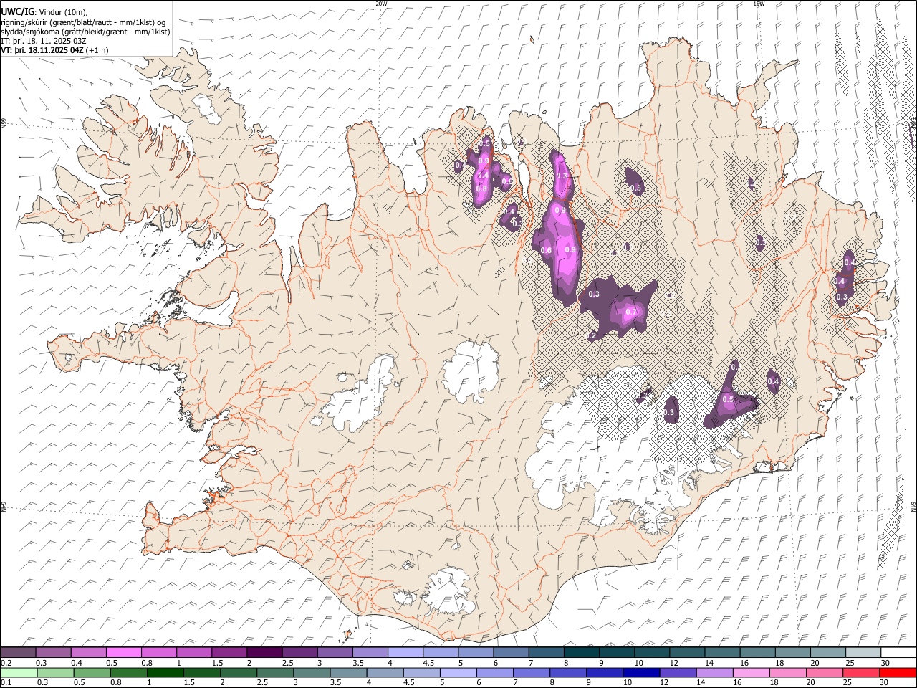Click the pale green 0.1 swatch in the lower legend
Viewport: 917px width, 688px height.
tap(19, 673)
